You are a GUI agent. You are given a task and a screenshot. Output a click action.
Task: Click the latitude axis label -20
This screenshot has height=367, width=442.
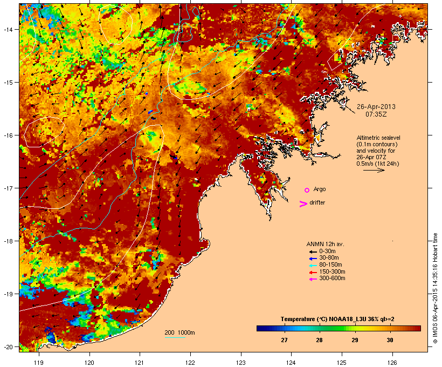tap(8, 347)
